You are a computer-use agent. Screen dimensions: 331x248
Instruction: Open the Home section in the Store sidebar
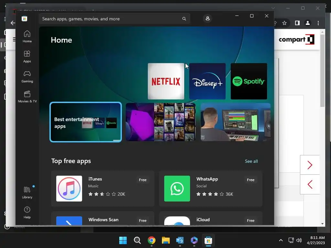pos(27,37)
